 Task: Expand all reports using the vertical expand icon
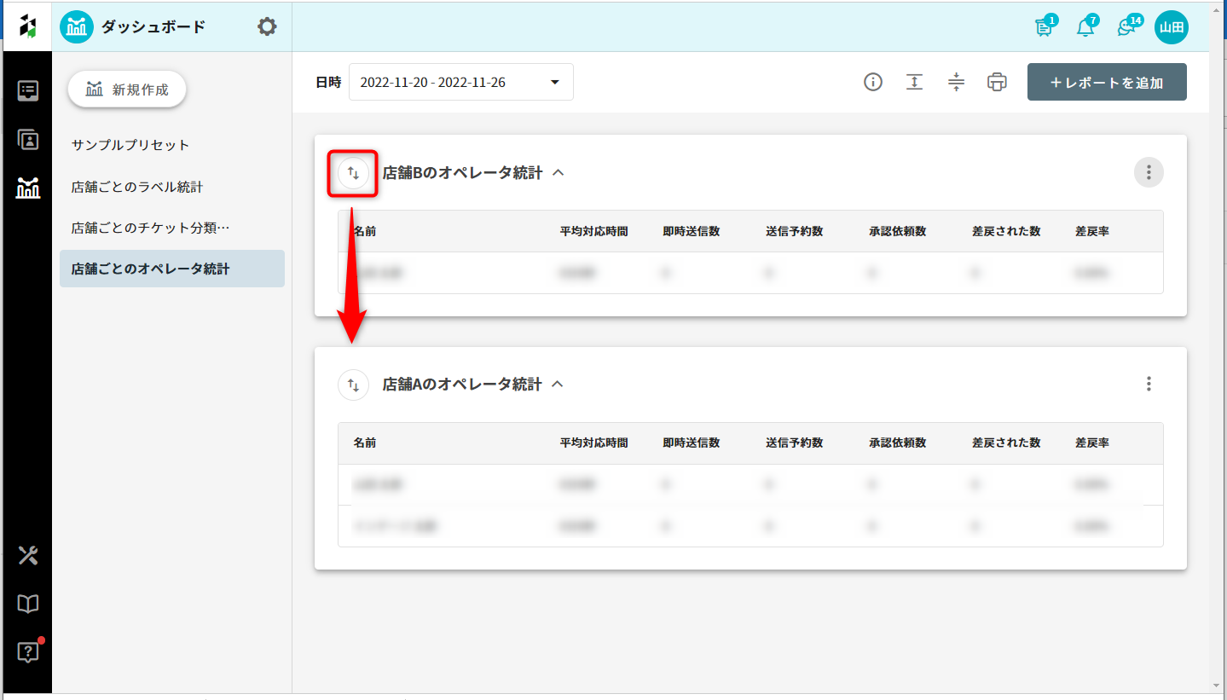914,83
